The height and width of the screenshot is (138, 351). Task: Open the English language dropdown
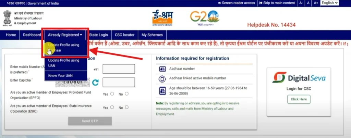[330, 3]
